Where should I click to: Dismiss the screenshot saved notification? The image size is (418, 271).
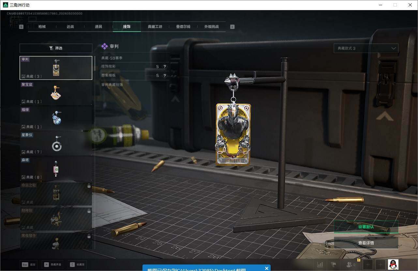click(x=267, y=268)
